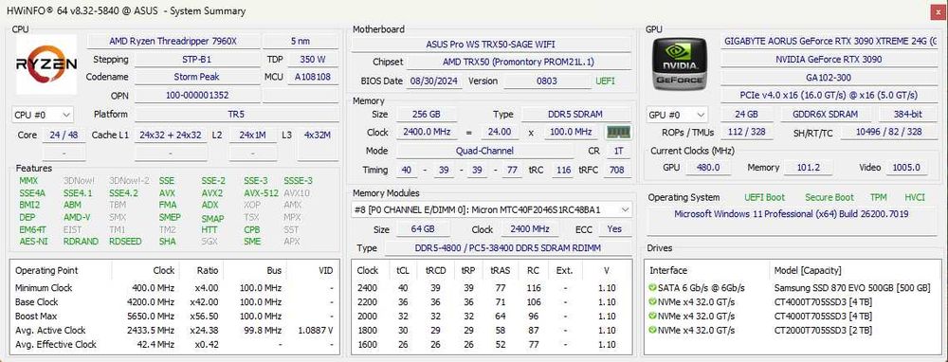The width and height of the screenshot is (948, 362).
Task: Click the 5 nm process value
Action: click(301, 41)
